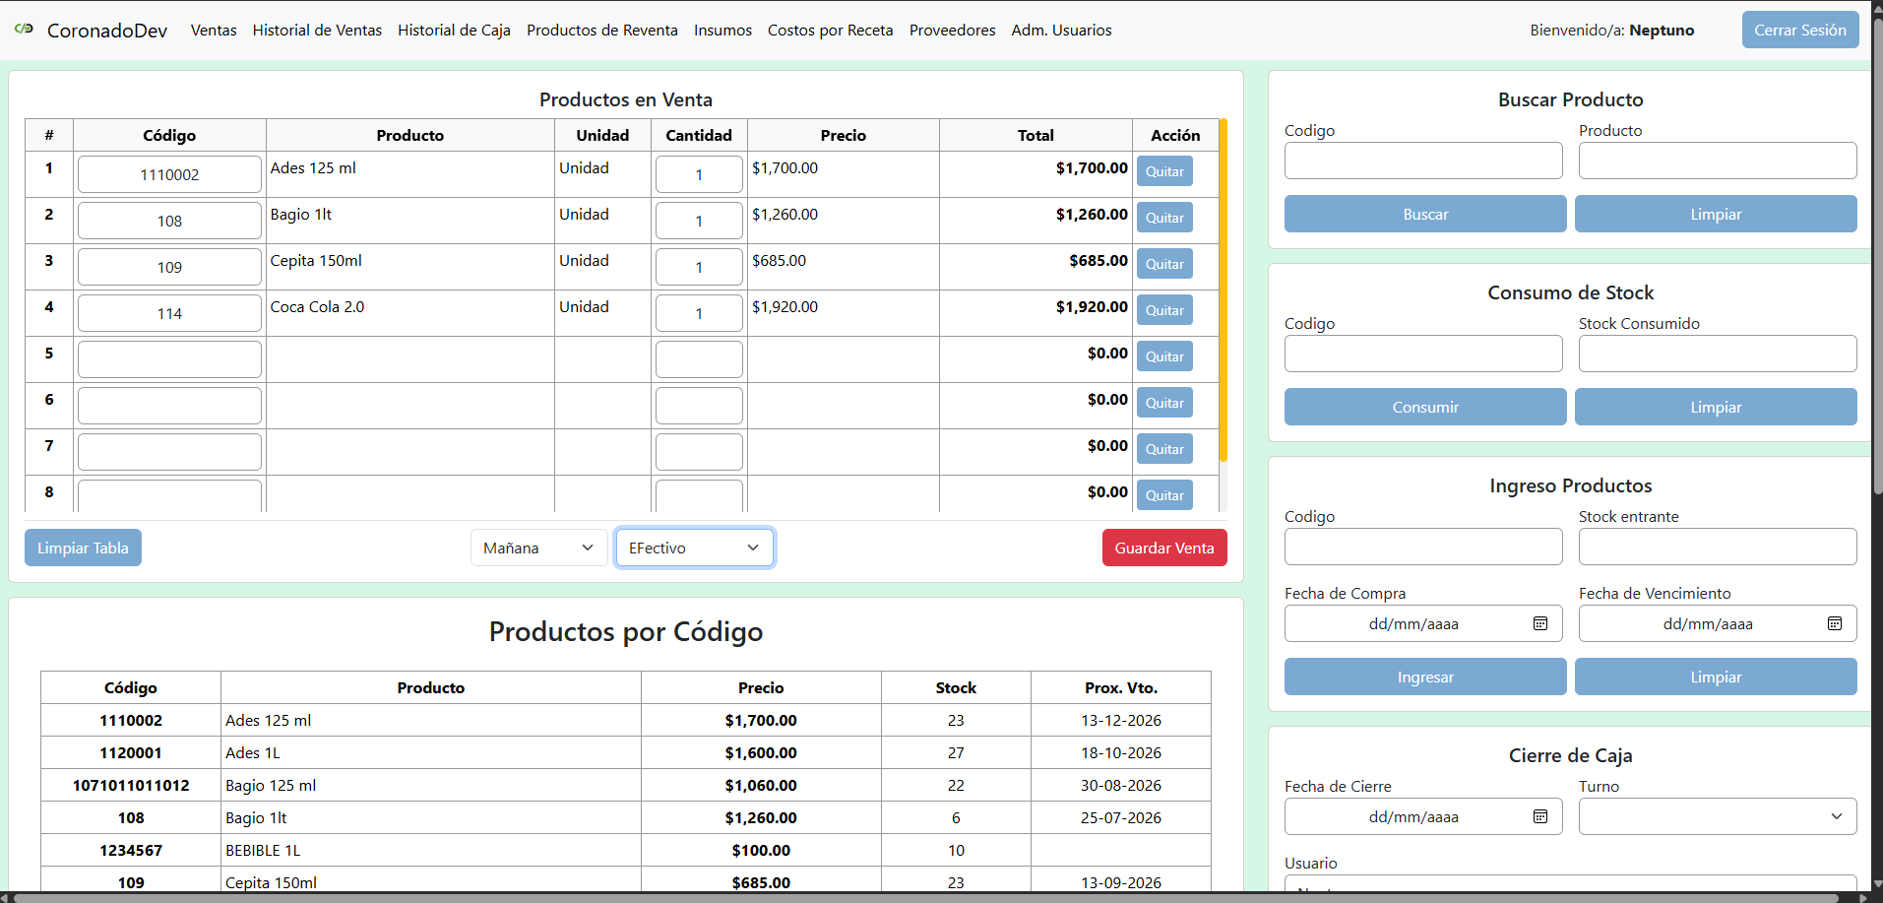The height and width of the screenshot is (903, 1883).
Task: Go to Proveedores page
Action: pyautogui.click(x=953, y=31)
